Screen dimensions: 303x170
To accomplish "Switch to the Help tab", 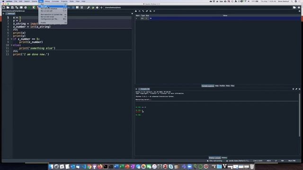I will tap(217, 86).
